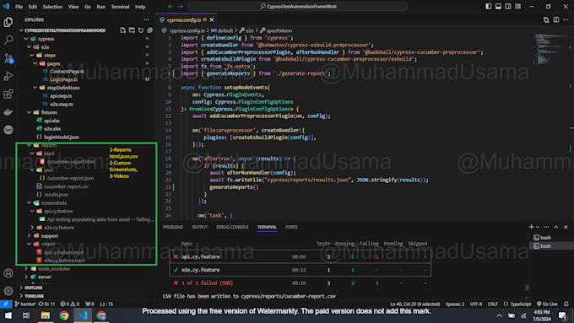Click remote window indicator in status bar
Image resolution: width=574 pixels, height=323 pixels.
click(6, 304)
